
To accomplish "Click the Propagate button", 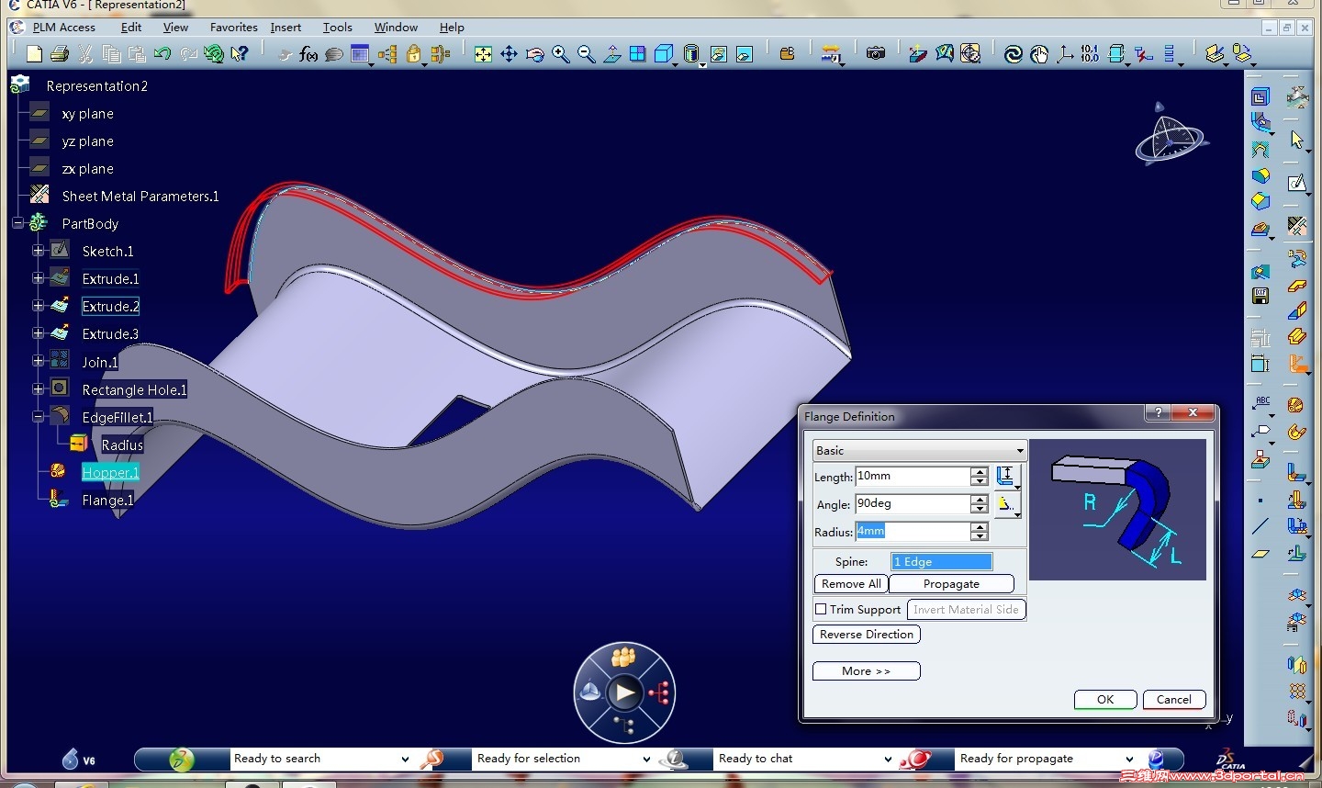I will tap(951, 584).
